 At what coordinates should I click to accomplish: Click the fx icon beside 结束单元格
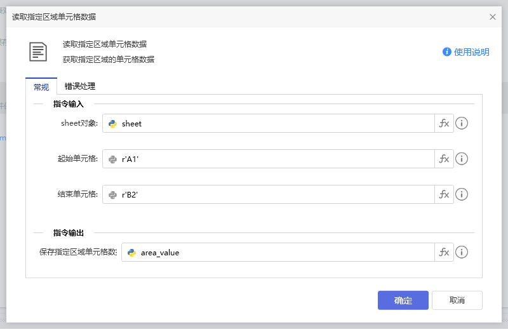444,194
